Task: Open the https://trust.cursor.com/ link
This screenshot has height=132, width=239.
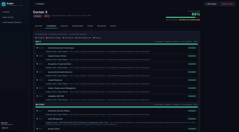Action: click(x=79, y=15)
